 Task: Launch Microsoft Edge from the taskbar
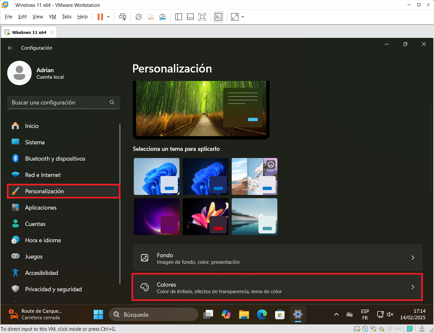point(262,315)
